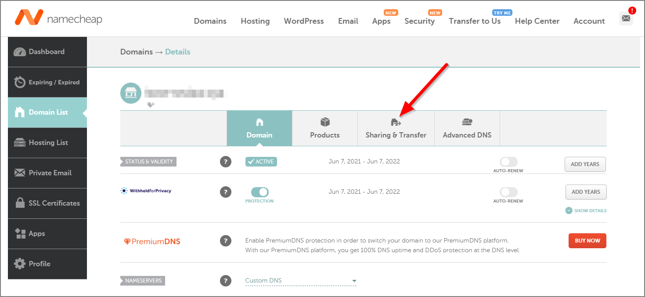Click the Profile gear icon
This screenshot has height=297, width=645.
click(20, 264)
